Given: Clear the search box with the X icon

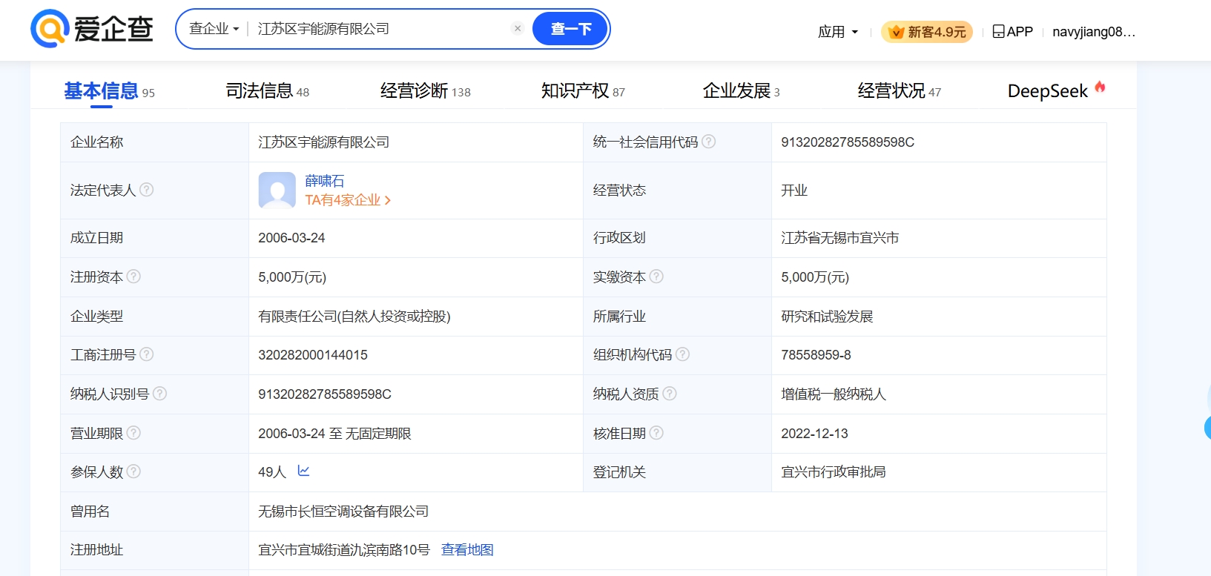Looking at the screenshot, I should 518,28.
